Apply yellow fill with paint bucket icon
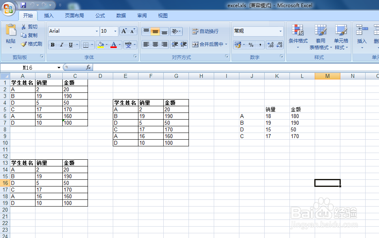Image resolution: width=379 pixels, height=238 pixels. [x=101, y=44]
